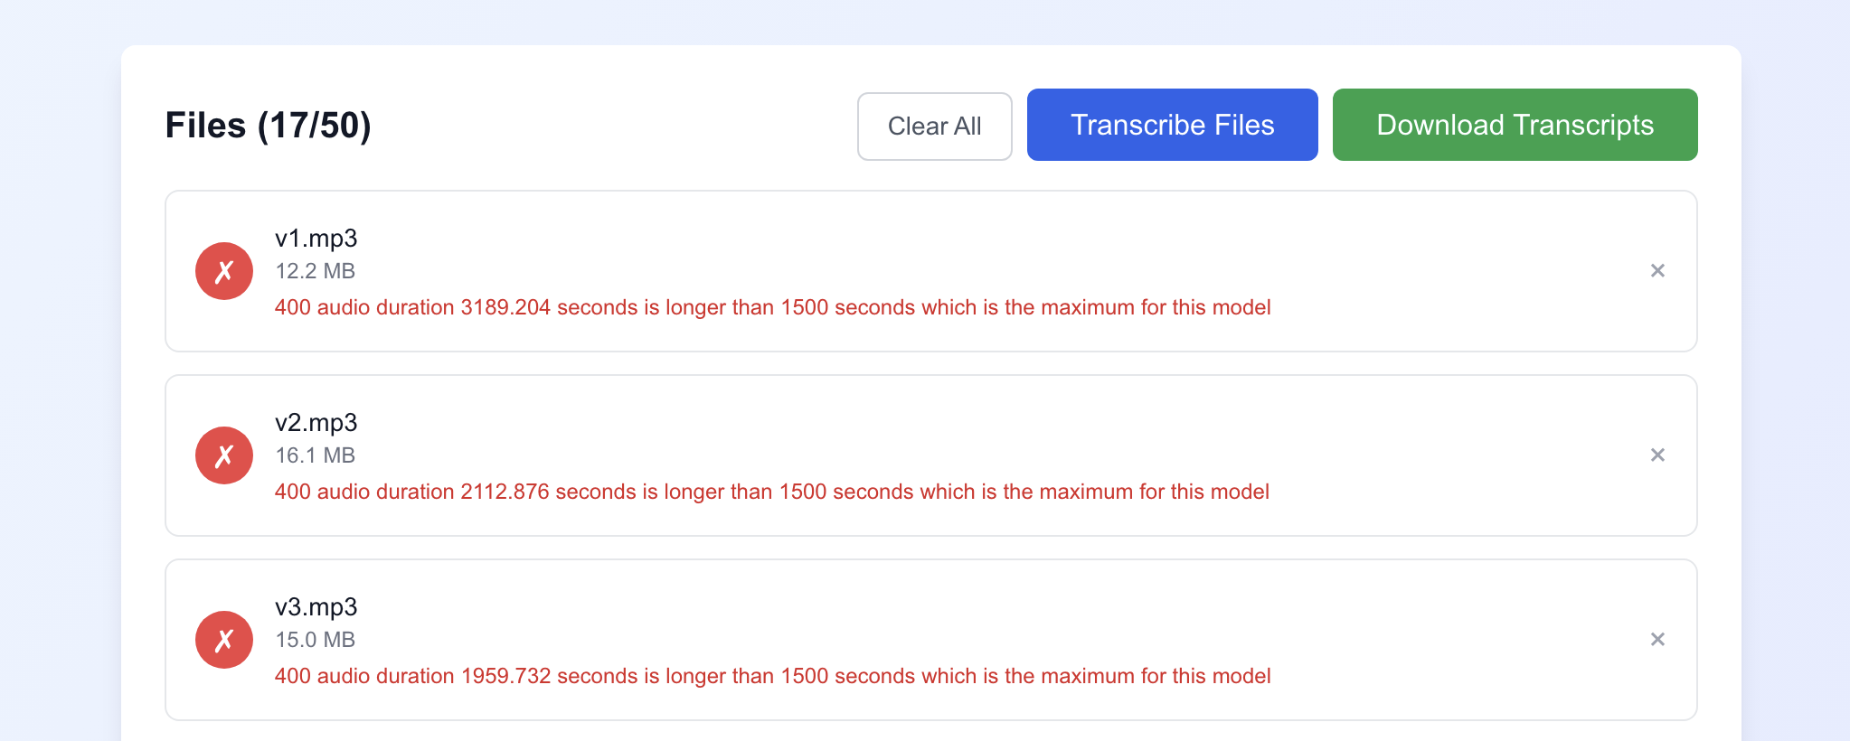The image size is (1850, 741).
Task: Click the 12.2 MB file size label
Action: click(x=315, y=271)
